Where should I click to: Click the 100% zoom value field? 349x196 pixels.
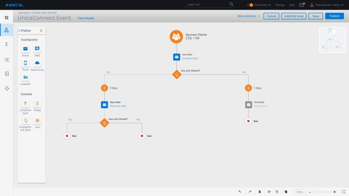coord(300,192)
